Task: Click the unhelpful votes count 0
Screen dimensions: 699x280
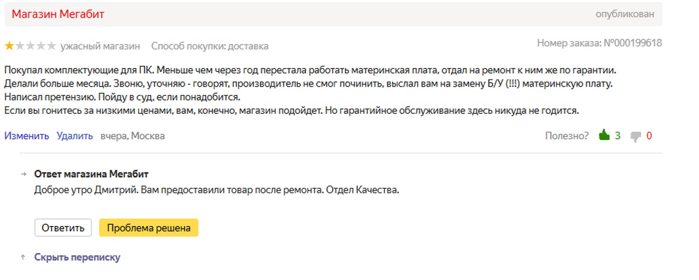Action: pos(649,136)
